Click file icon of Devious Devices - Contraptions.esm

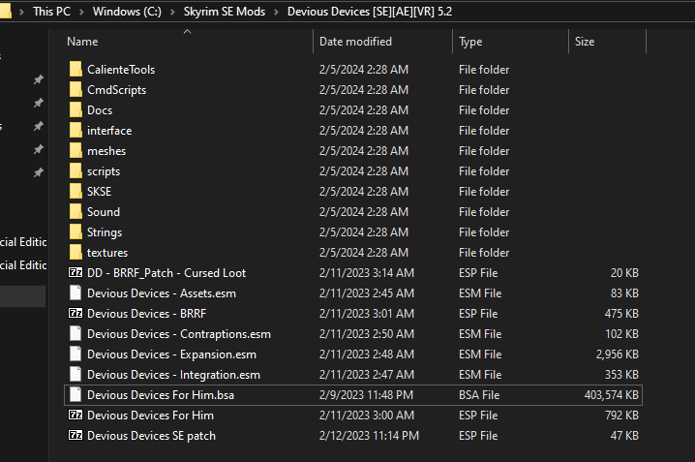click(x=76, y=334)
